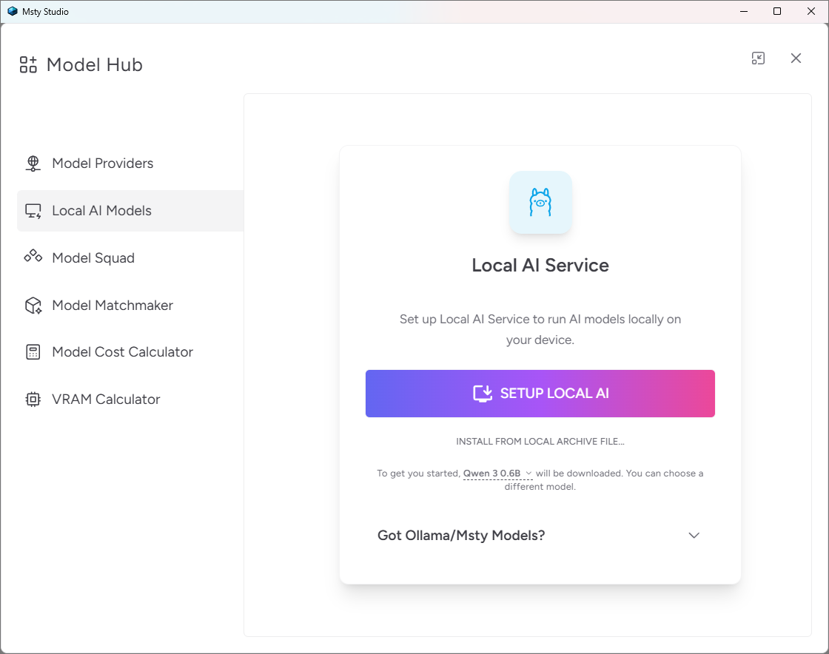Collapse the Got Ollama/Msty Models chevron
Image resolution: width=829 pixels, height=654 pixels.
pos(694,535)
